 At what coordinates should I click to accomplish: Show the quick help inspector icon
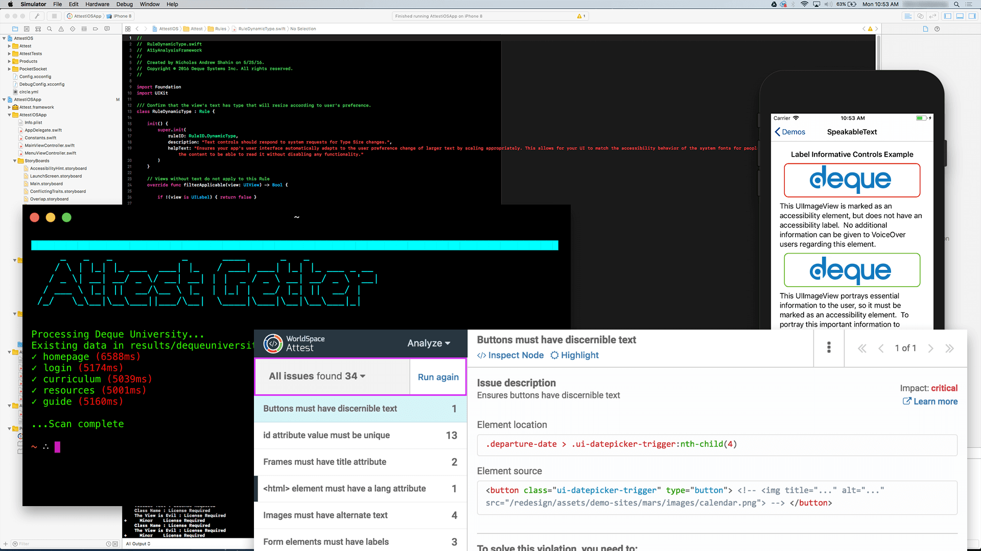(x=937, y=29)
